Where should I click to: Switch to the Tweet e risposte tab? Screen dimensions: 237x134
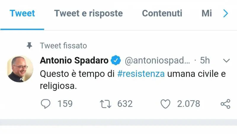click(x=88, y=13)
